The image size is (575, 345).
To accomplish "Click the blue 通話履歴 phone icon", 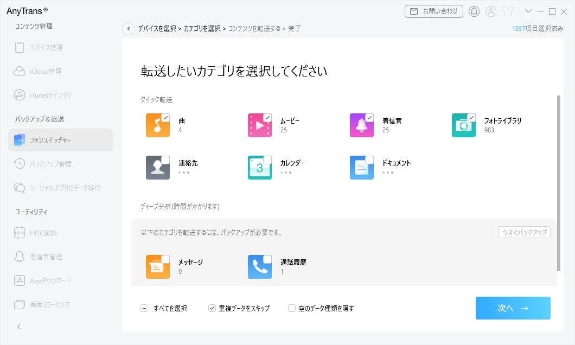I will pos(259,267).
